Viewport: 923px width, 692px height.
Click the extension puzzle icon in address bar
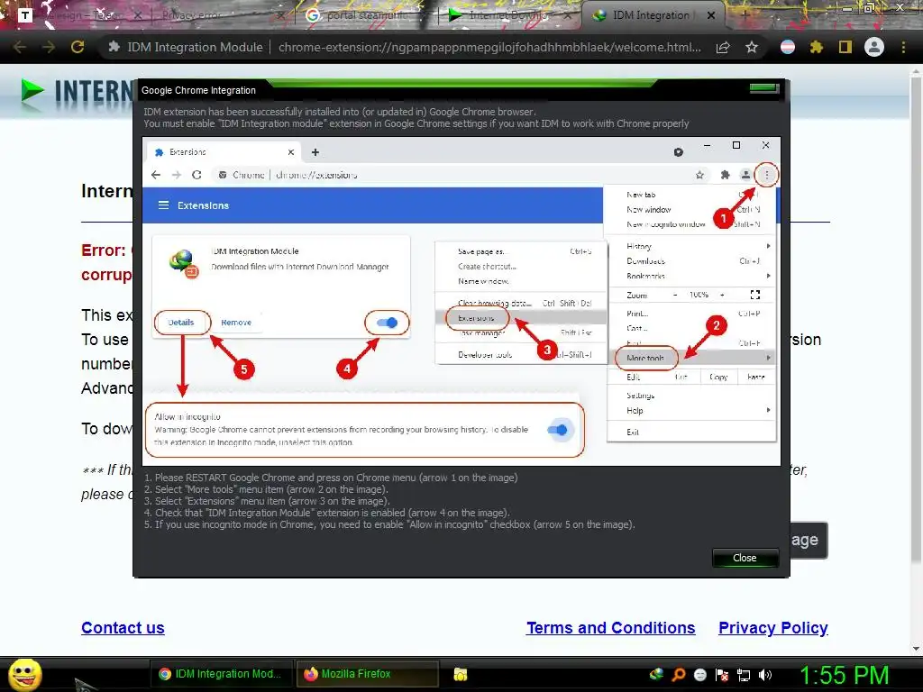pos(114,47)
